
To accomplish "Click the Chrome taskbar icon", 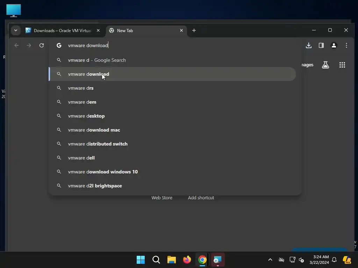I will [202, 260].
